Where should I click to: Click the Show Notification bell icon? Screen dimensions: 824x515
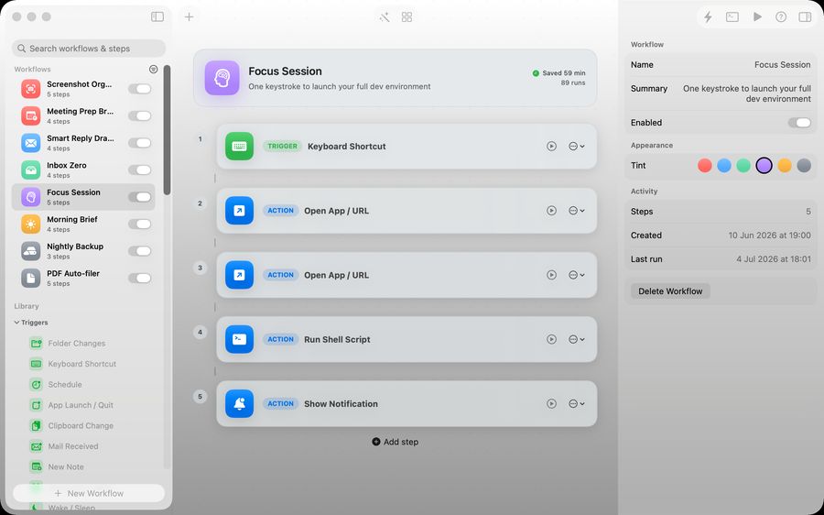click(x=239, y=403)
